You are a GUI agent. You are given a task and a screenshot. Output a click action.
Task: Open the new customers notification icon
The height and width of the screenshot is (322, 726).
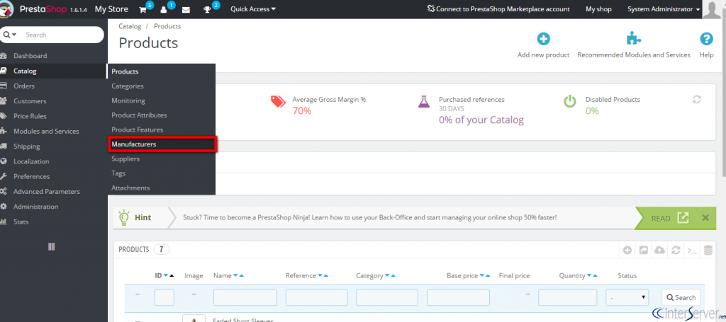164,9
